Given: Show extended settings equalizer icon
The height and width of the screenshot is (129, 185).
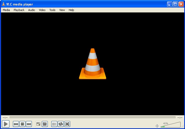Looking at the screenshot, I should [x=45, y=124].
